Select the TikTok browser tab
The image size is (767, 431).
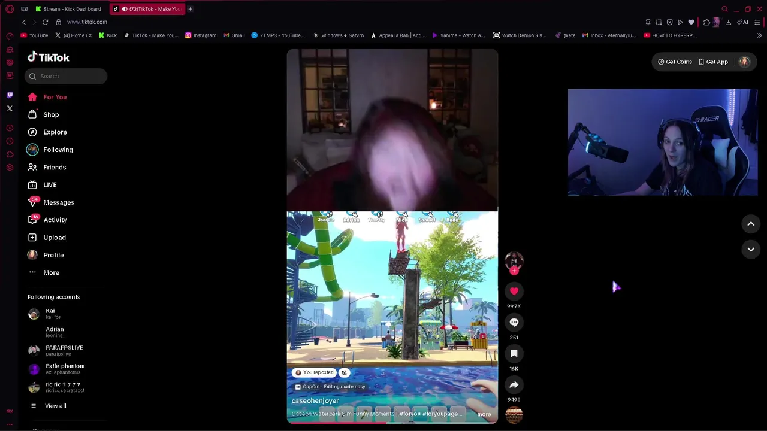pos(147,9)
